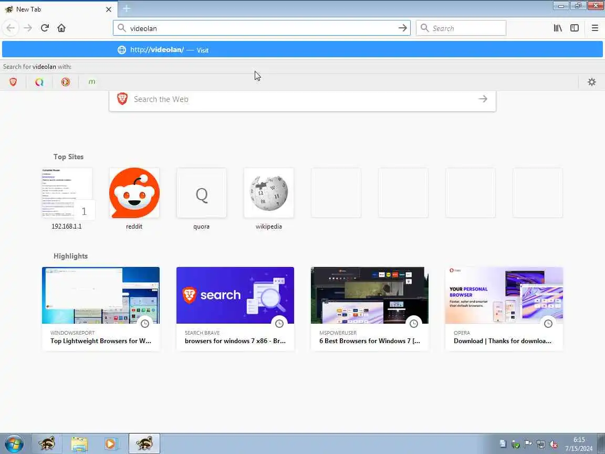The height and width of the screenshot is (454, 605).
Task: Click the Search the Web field
Action: coord(302,99)
